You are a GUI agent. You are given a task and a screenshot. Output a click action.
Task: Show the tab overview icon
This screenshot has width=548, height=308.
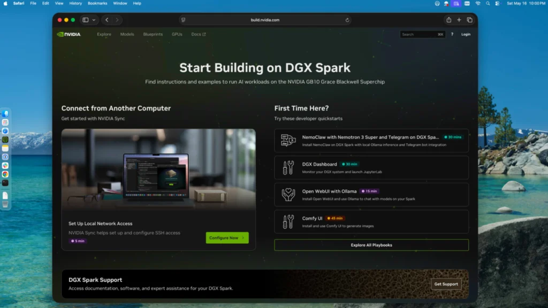pyautogui.click(x=470, y=20)
